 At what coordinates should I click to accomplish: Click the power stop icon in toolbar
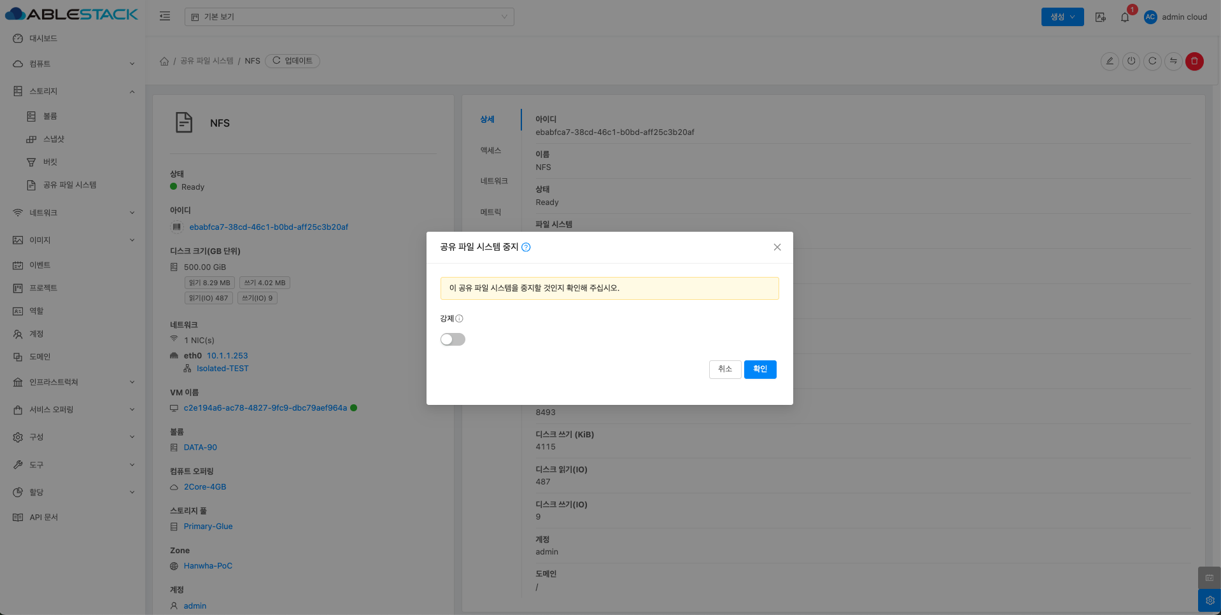[1131, 61]
